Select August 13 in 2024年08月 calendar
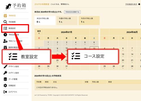Screen dimensions: 141x101 coord(123,55)
